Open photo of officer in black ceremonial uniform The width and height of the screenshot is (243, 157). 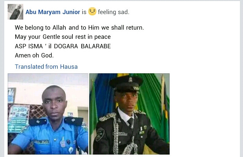coord(129,114)
